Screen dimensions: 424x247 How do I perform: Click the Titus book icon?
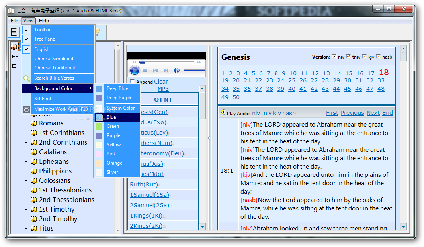click(34, 228)
